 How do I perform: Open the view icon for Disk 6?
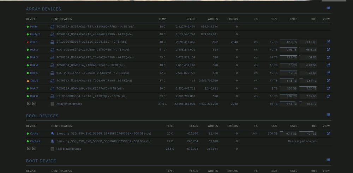pos(328,80)
